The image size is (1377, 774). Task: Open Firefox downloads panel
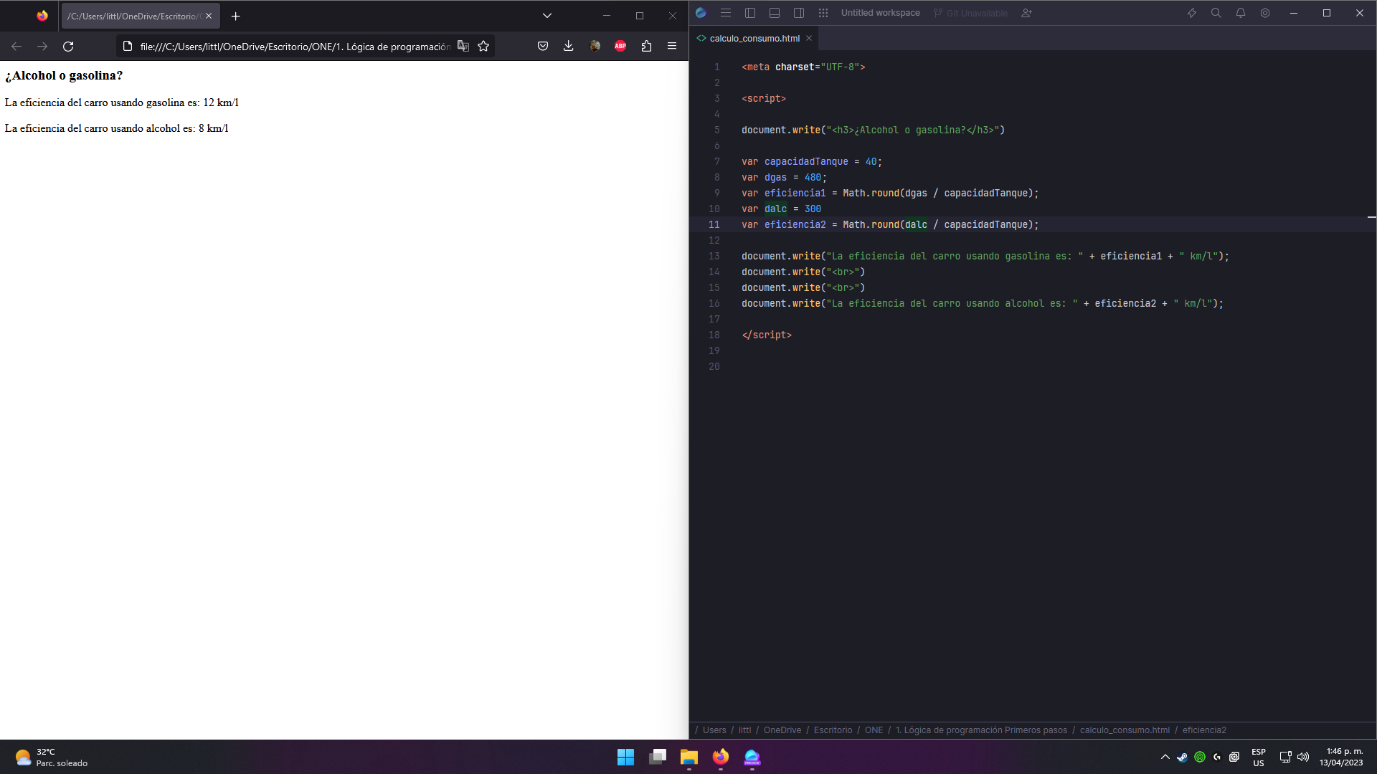click(x=569, y=47)
